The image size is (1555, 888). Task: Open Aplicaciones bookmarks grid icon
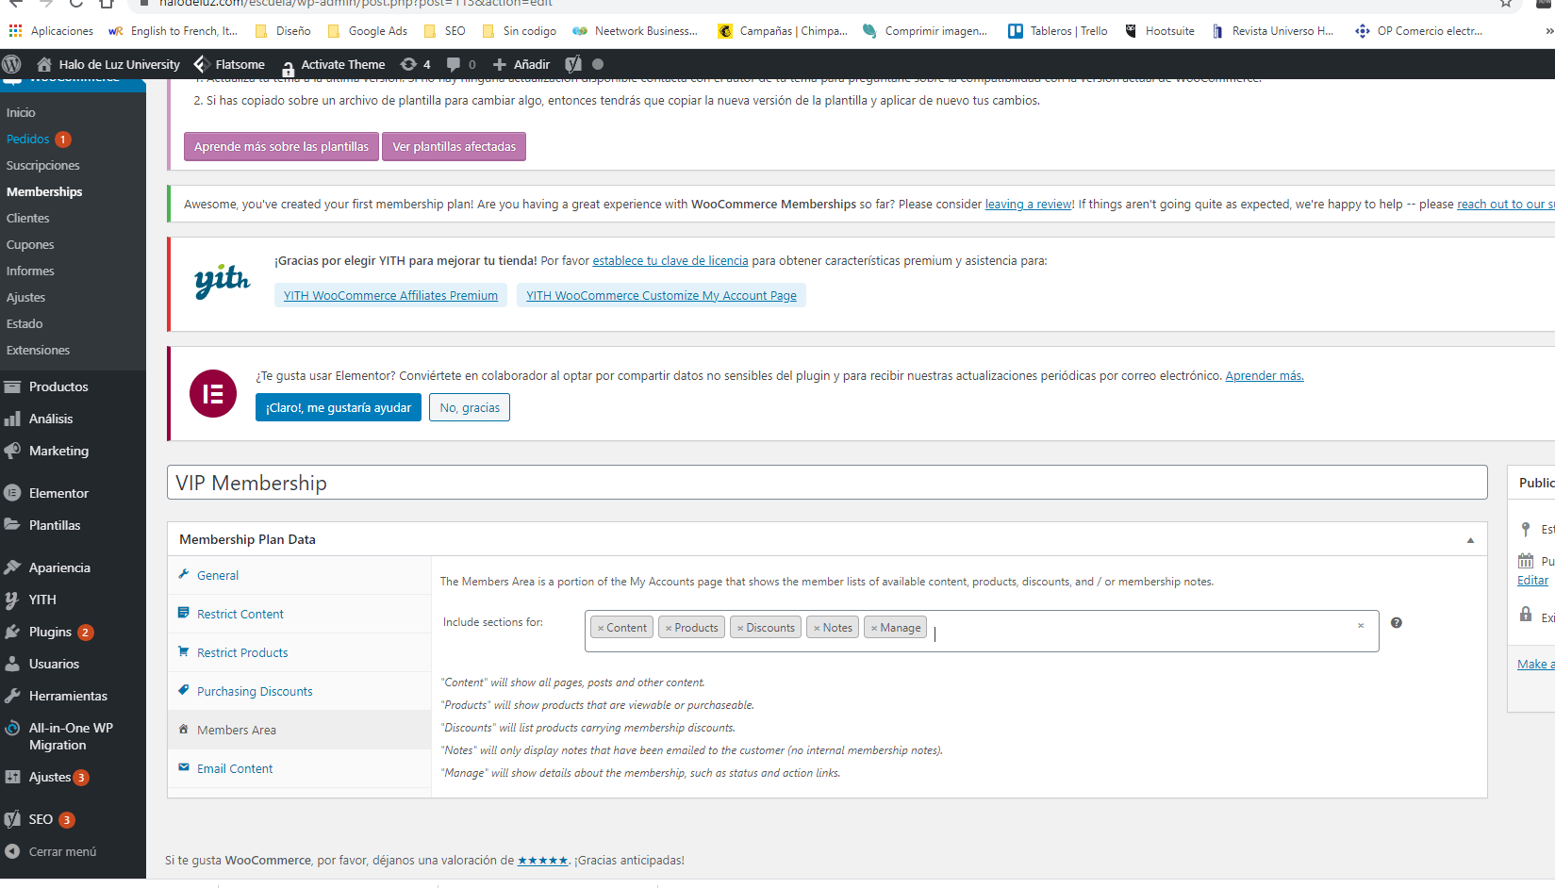[x=15, y=31]
